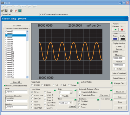This screenshot has height=115, width=130.
Task: Select Channel 0 in the list
Action: 16,31
